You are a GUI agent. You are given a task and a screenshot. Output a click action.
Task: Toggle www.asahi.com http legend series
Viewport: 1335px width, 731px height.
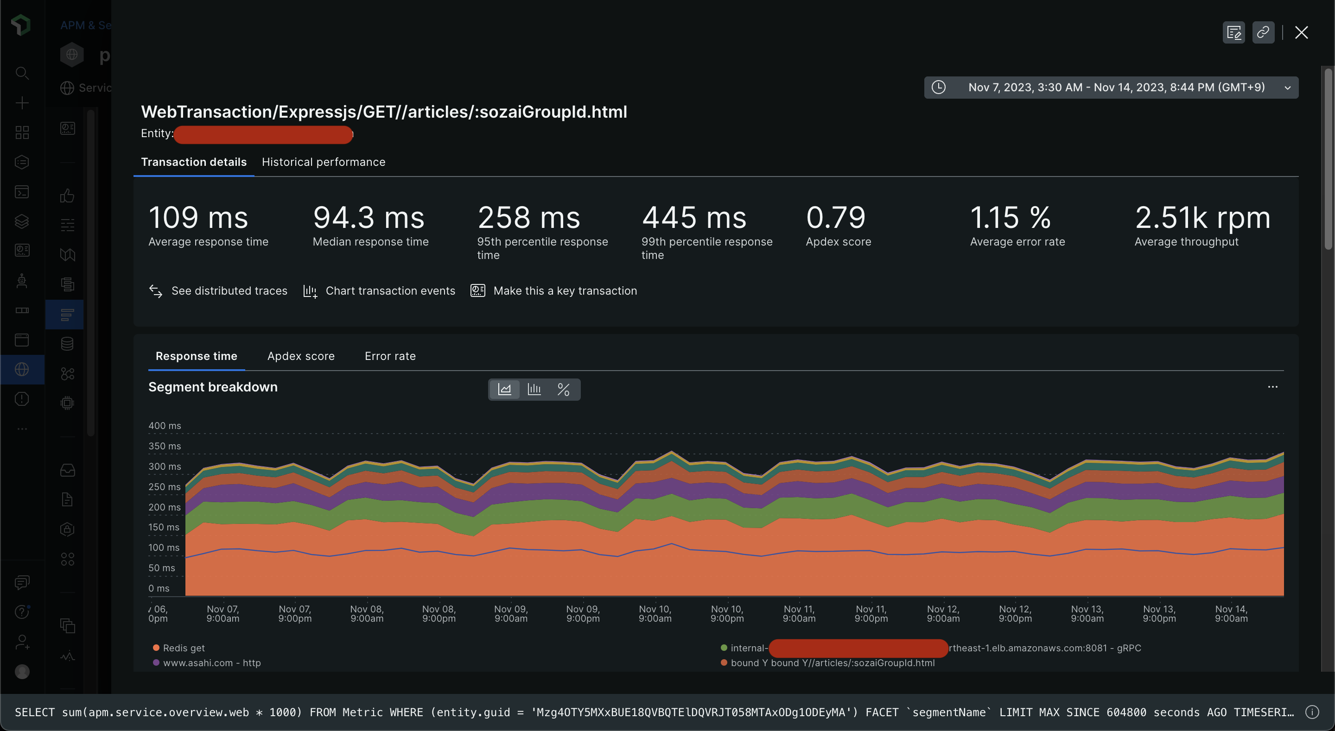click(x=211, y=662)
